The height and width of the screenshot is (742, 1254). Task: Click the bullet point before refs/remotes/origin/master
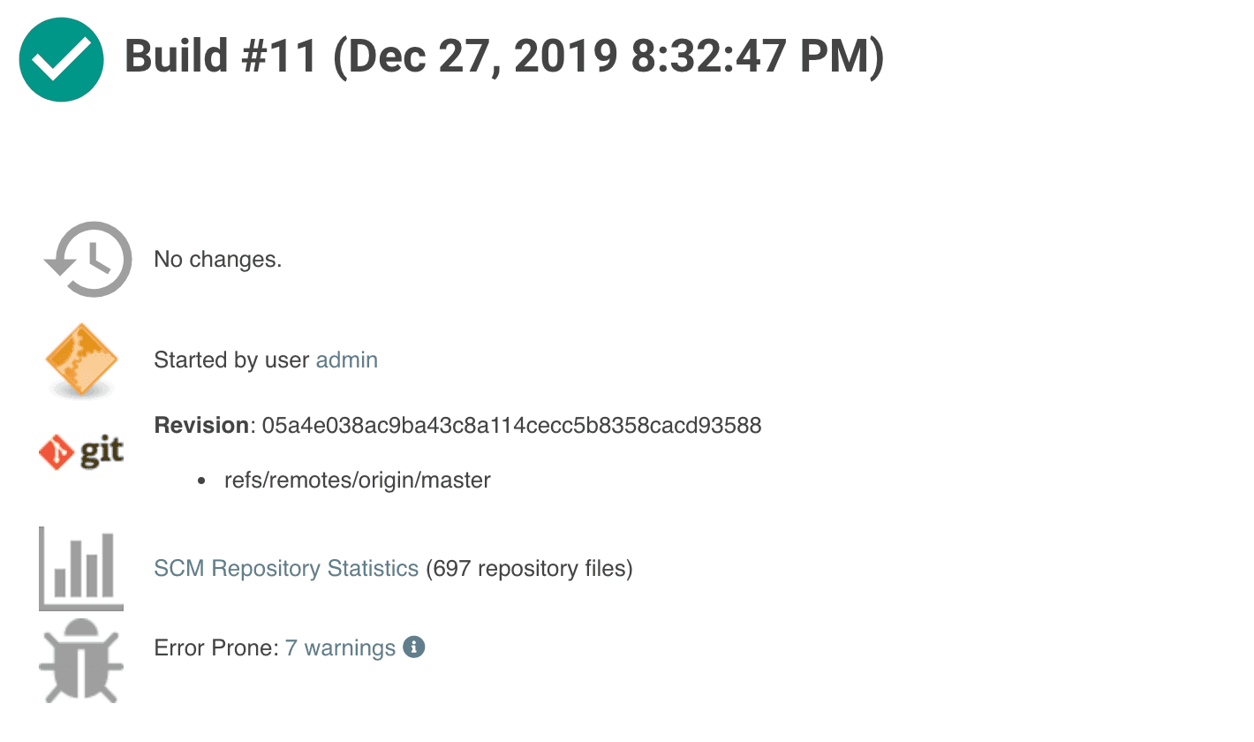pyautogui.click(x=202, y=481)
